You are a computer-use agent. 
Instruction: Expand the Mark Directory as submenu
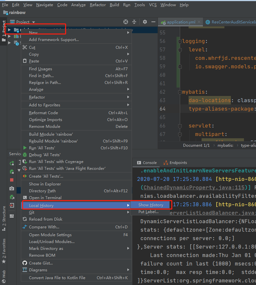coord(76,249)
